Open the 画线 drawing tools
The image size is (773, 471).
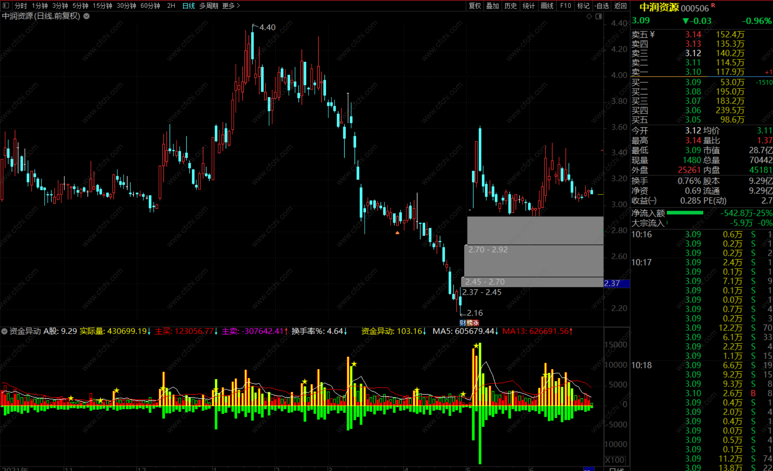coord(547,6)
